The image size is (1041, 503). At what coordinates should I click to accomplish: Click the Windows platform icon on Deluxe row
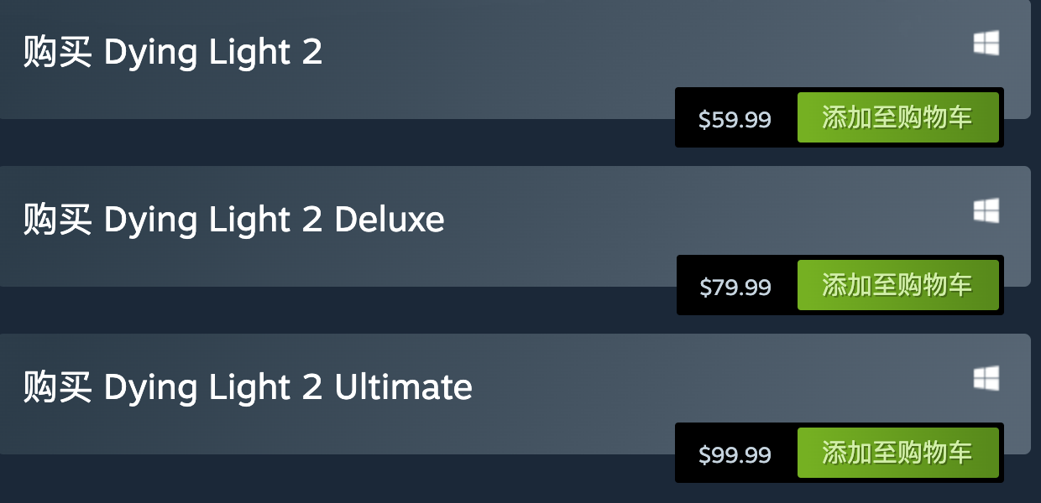pyautogui.click(x=986, y=211)
